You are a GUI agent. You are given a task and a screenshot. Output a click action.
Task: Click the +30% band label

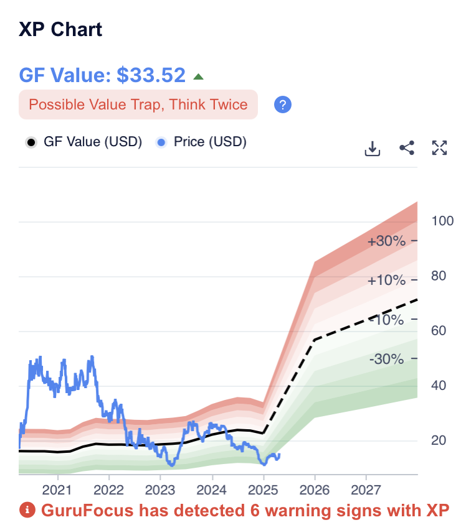pyautogui.click(x=386, y=241)
